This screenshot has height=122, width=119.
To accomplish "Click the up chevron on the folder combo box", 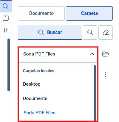I will coord(92,54).
